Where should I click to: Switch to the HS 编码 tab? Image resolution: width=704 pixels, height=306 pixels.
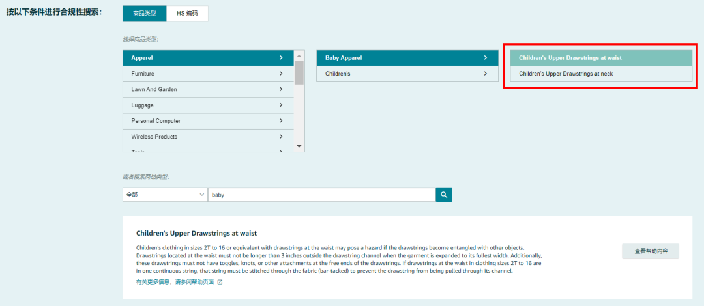(187, 14)
